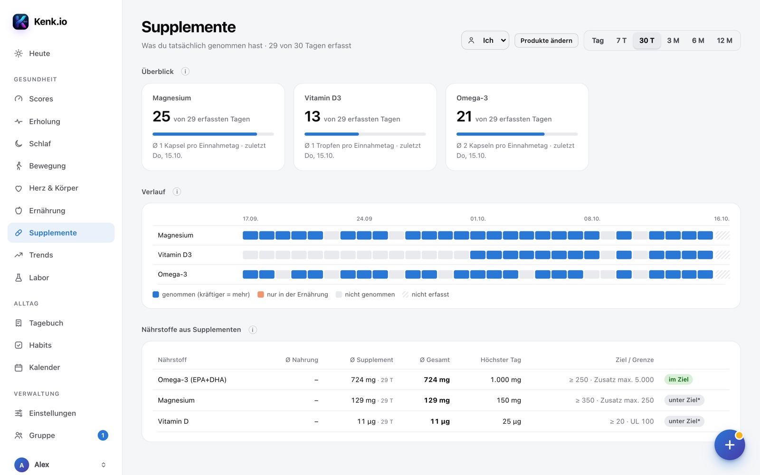760x475 pixels.
Task: Switch range to 12 M
Action: [x=724, y=40]
